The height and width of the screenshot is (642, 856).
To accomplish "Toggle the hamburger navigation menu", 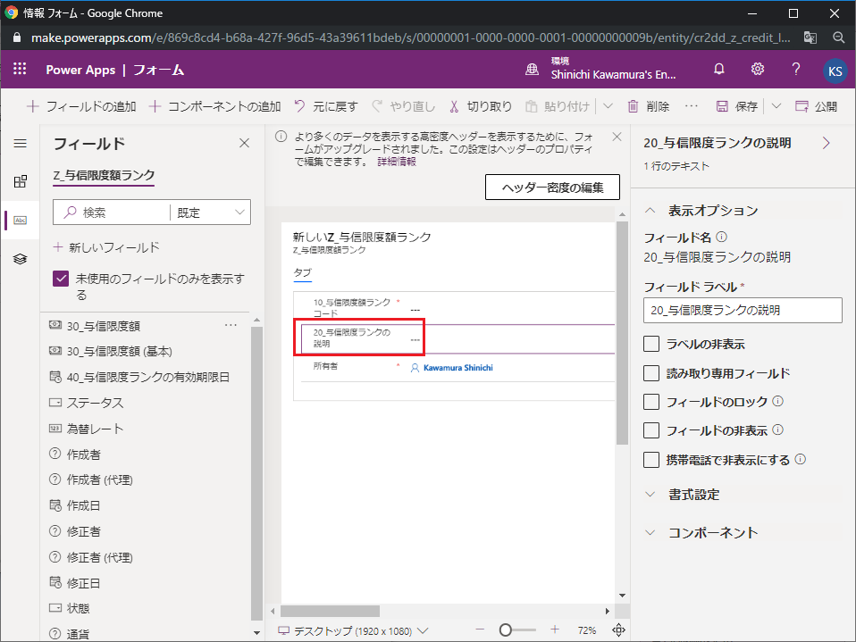I will 21,144.
